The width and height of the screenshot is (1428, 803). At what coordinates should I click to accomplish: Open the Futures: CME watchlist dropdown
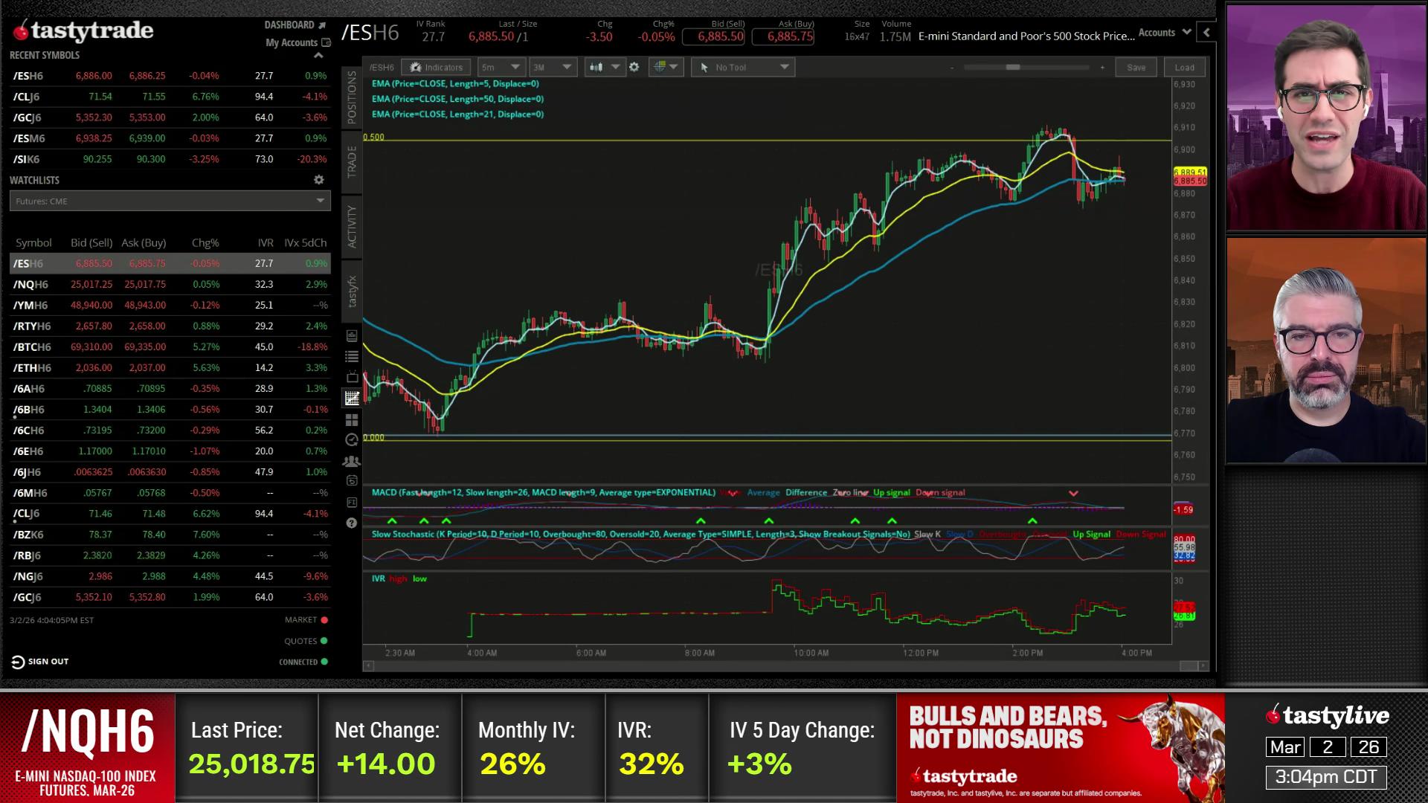(x=170, y=201)
